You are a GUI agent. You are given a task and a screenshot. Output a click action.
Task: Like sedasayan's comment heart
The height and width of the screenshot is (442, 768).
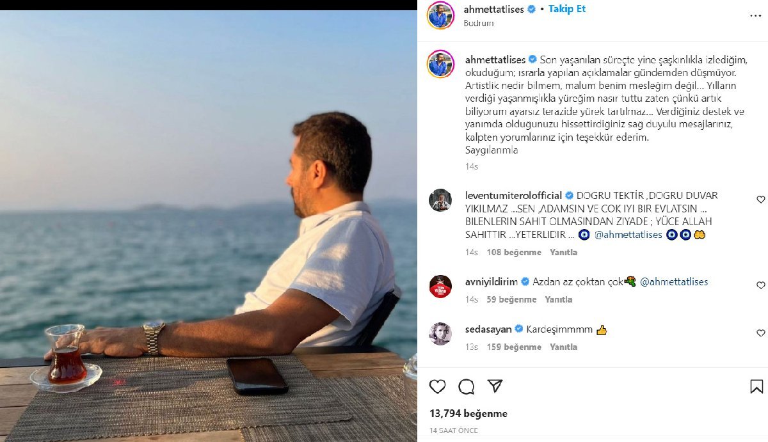pos(761,333)
